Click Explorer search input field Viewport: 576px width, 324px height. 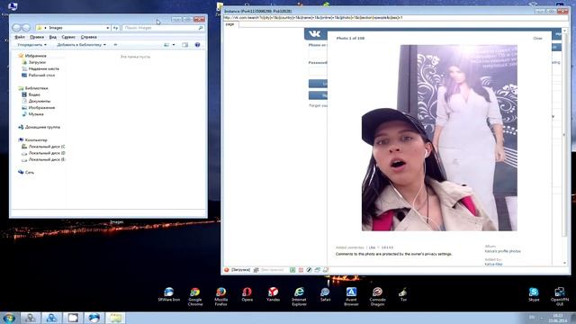coord(160,28)
